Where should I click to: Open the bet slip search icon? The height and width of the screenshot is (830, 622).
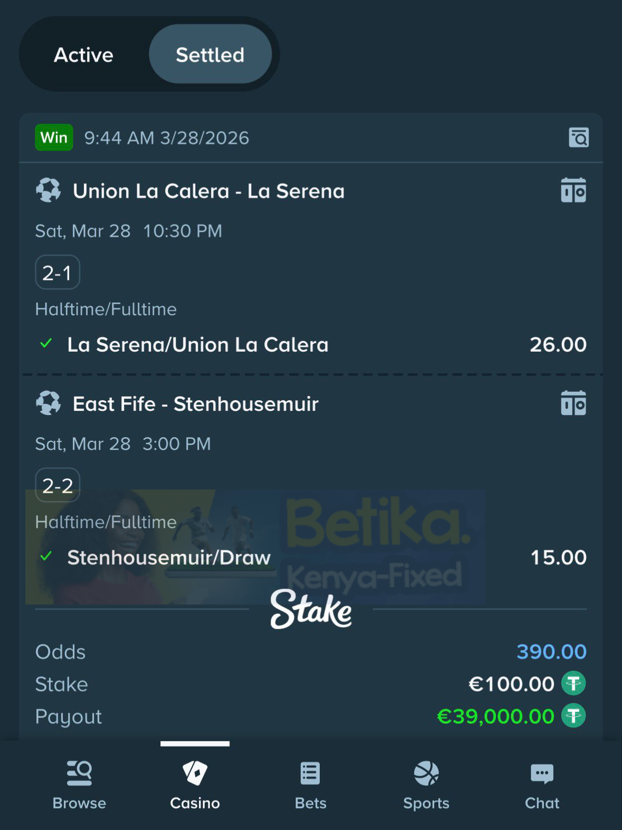579,138
